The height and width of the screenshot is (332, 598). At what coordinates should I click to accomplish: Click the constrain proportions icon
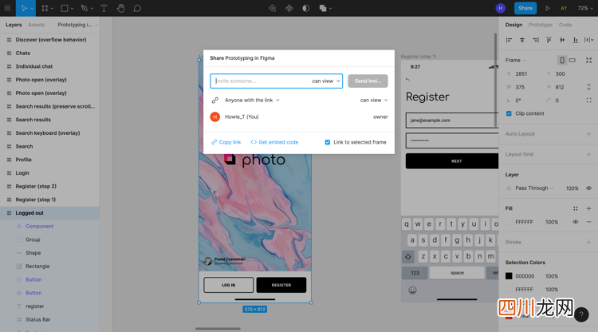point(589,87)
